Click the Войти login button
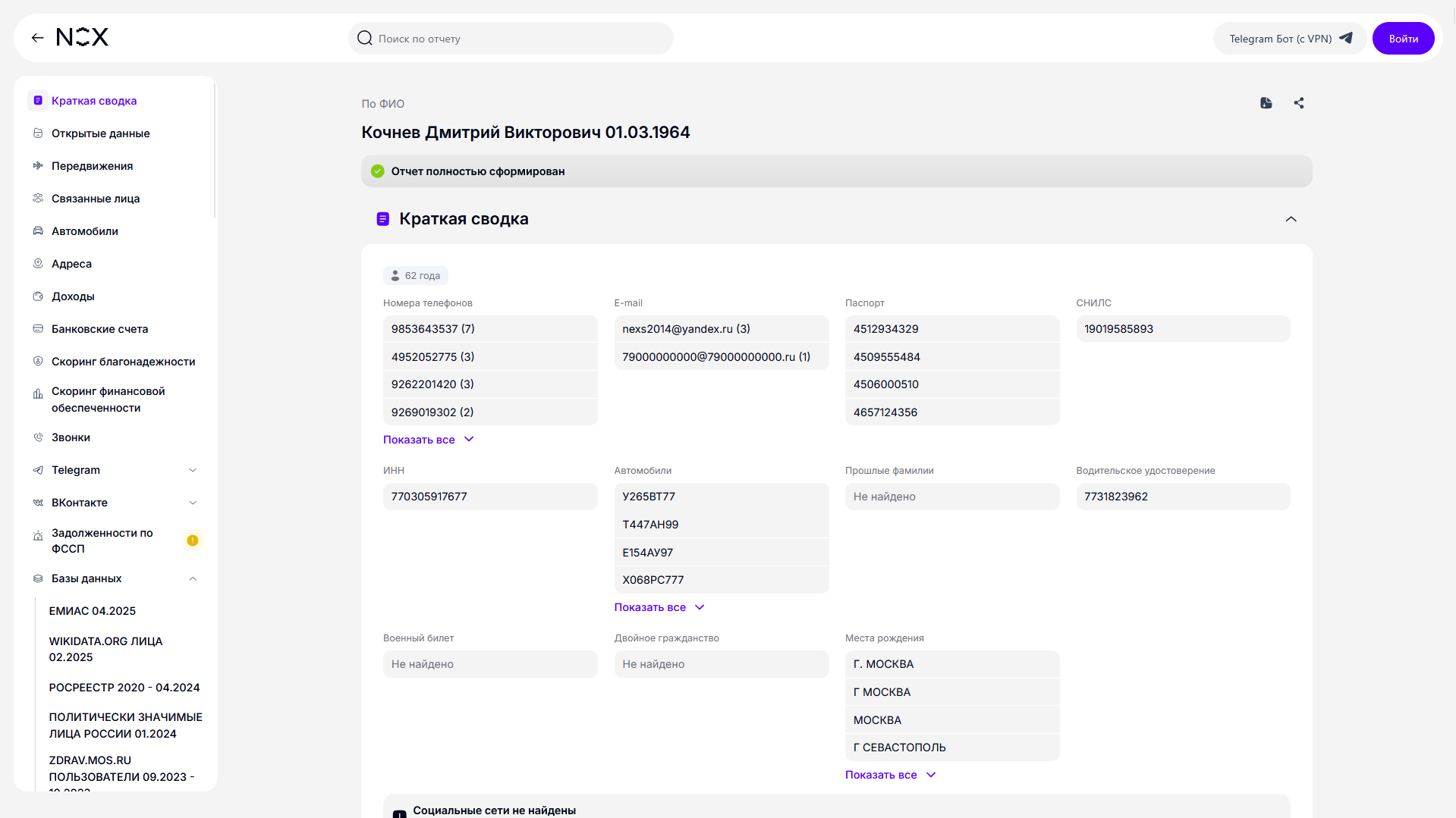 click(x=1403, y=39)
